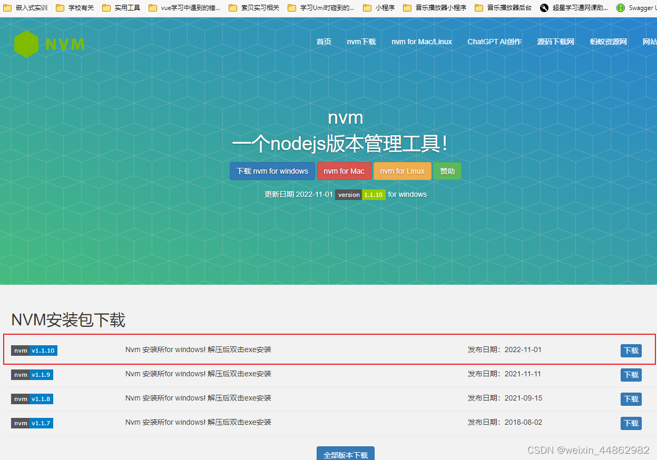Click the 超星学习通网课助 bookmark icon
Screen dimensions: 657x460
point(543,7)
